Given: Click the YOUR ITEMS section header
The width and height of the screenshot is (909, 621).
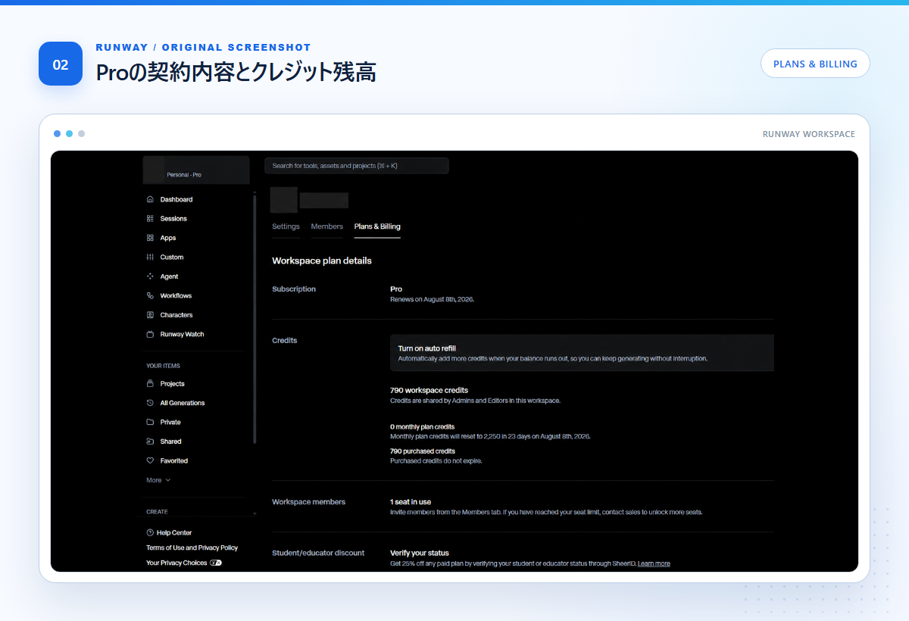Looking at the screenshot, I should [x=163, y=366].
